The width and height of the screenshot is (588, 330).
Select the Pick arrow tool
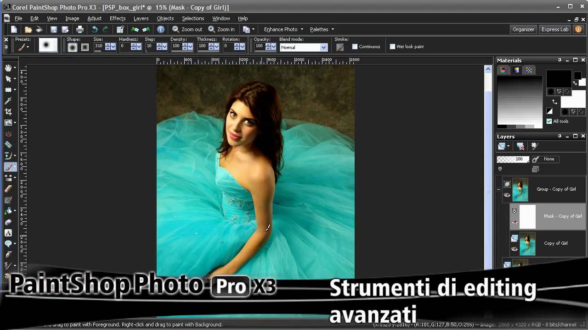tap(8, 79)
